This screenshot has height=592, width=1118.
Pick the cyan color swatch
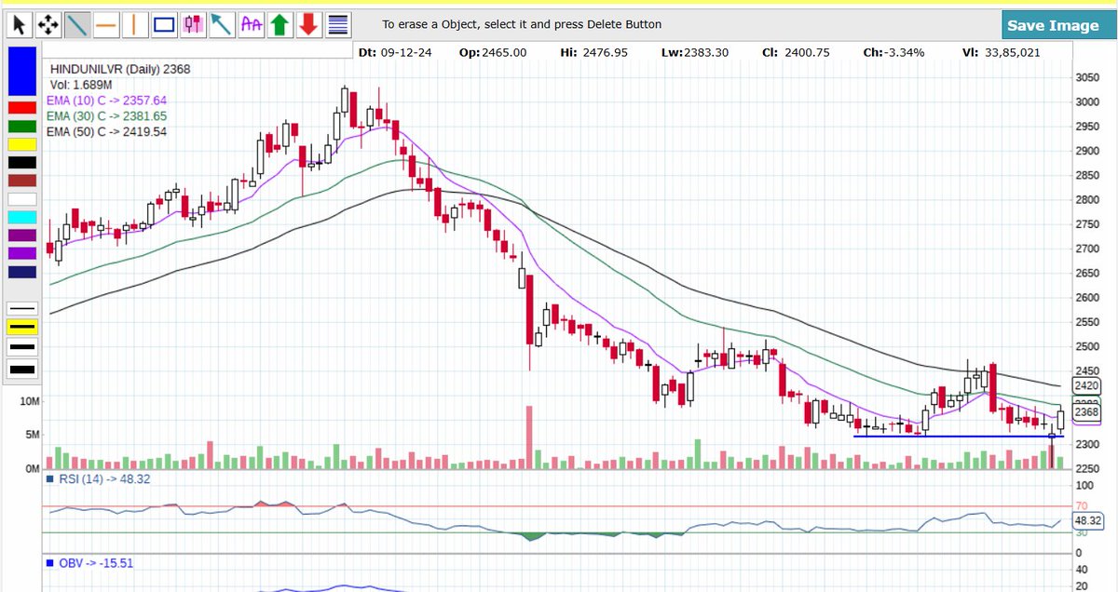(x=22, y=217)
